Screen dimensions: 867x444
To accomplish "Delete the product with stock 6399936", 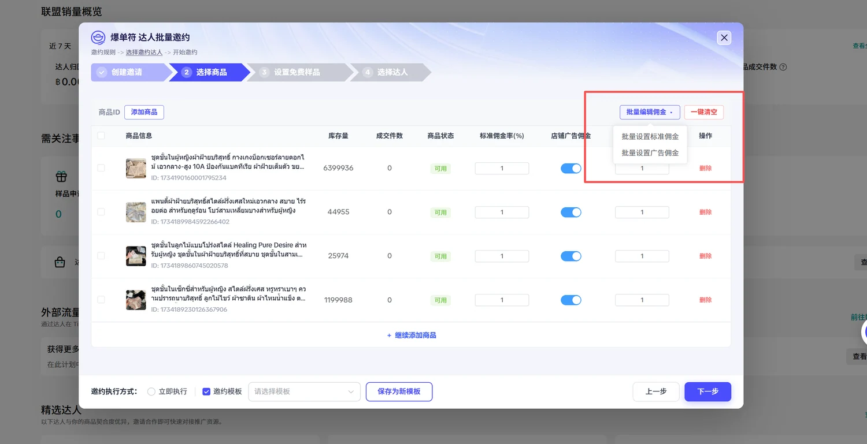I will (x=706, y=168).
